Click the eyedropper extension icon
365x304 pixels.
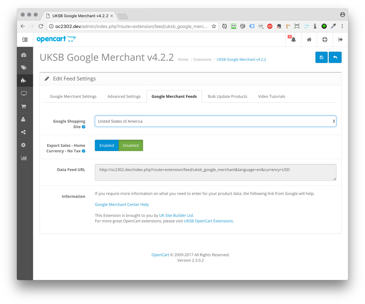click(x=333, y=26)
